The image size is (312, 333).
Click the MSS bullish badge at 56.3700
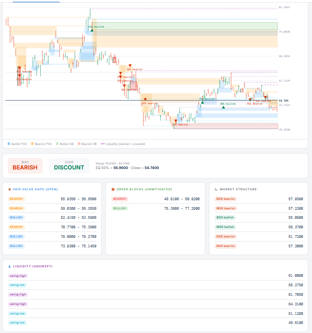[225, 227]
